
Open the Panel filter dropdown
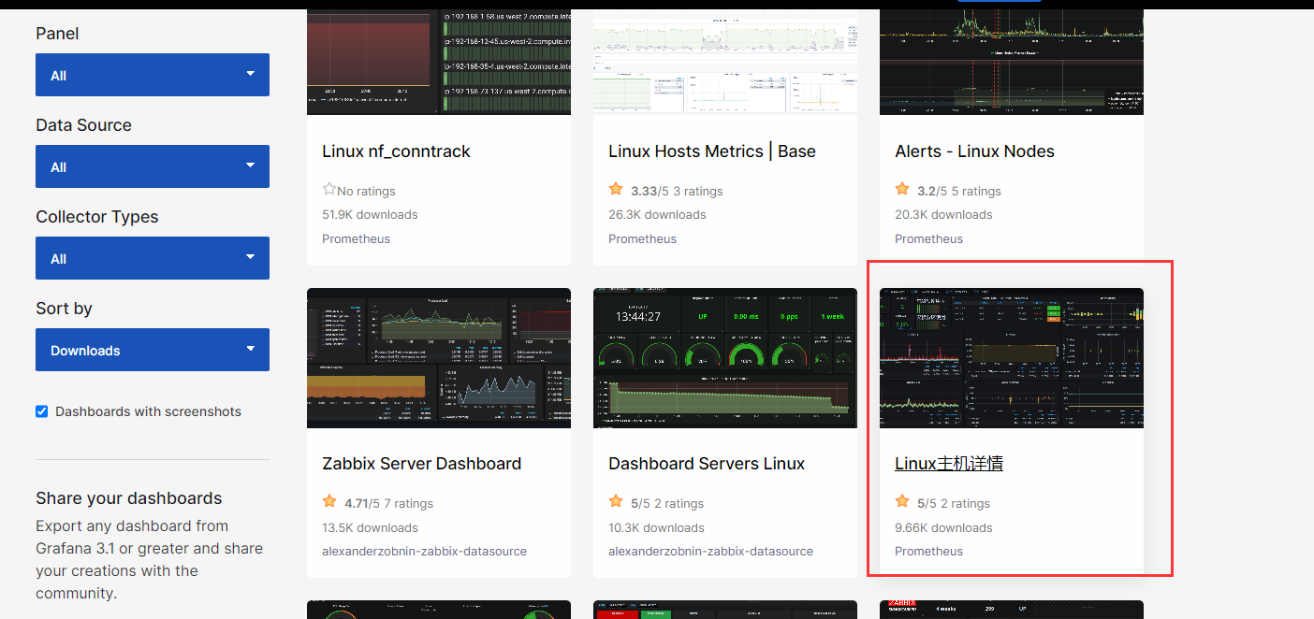153,75
